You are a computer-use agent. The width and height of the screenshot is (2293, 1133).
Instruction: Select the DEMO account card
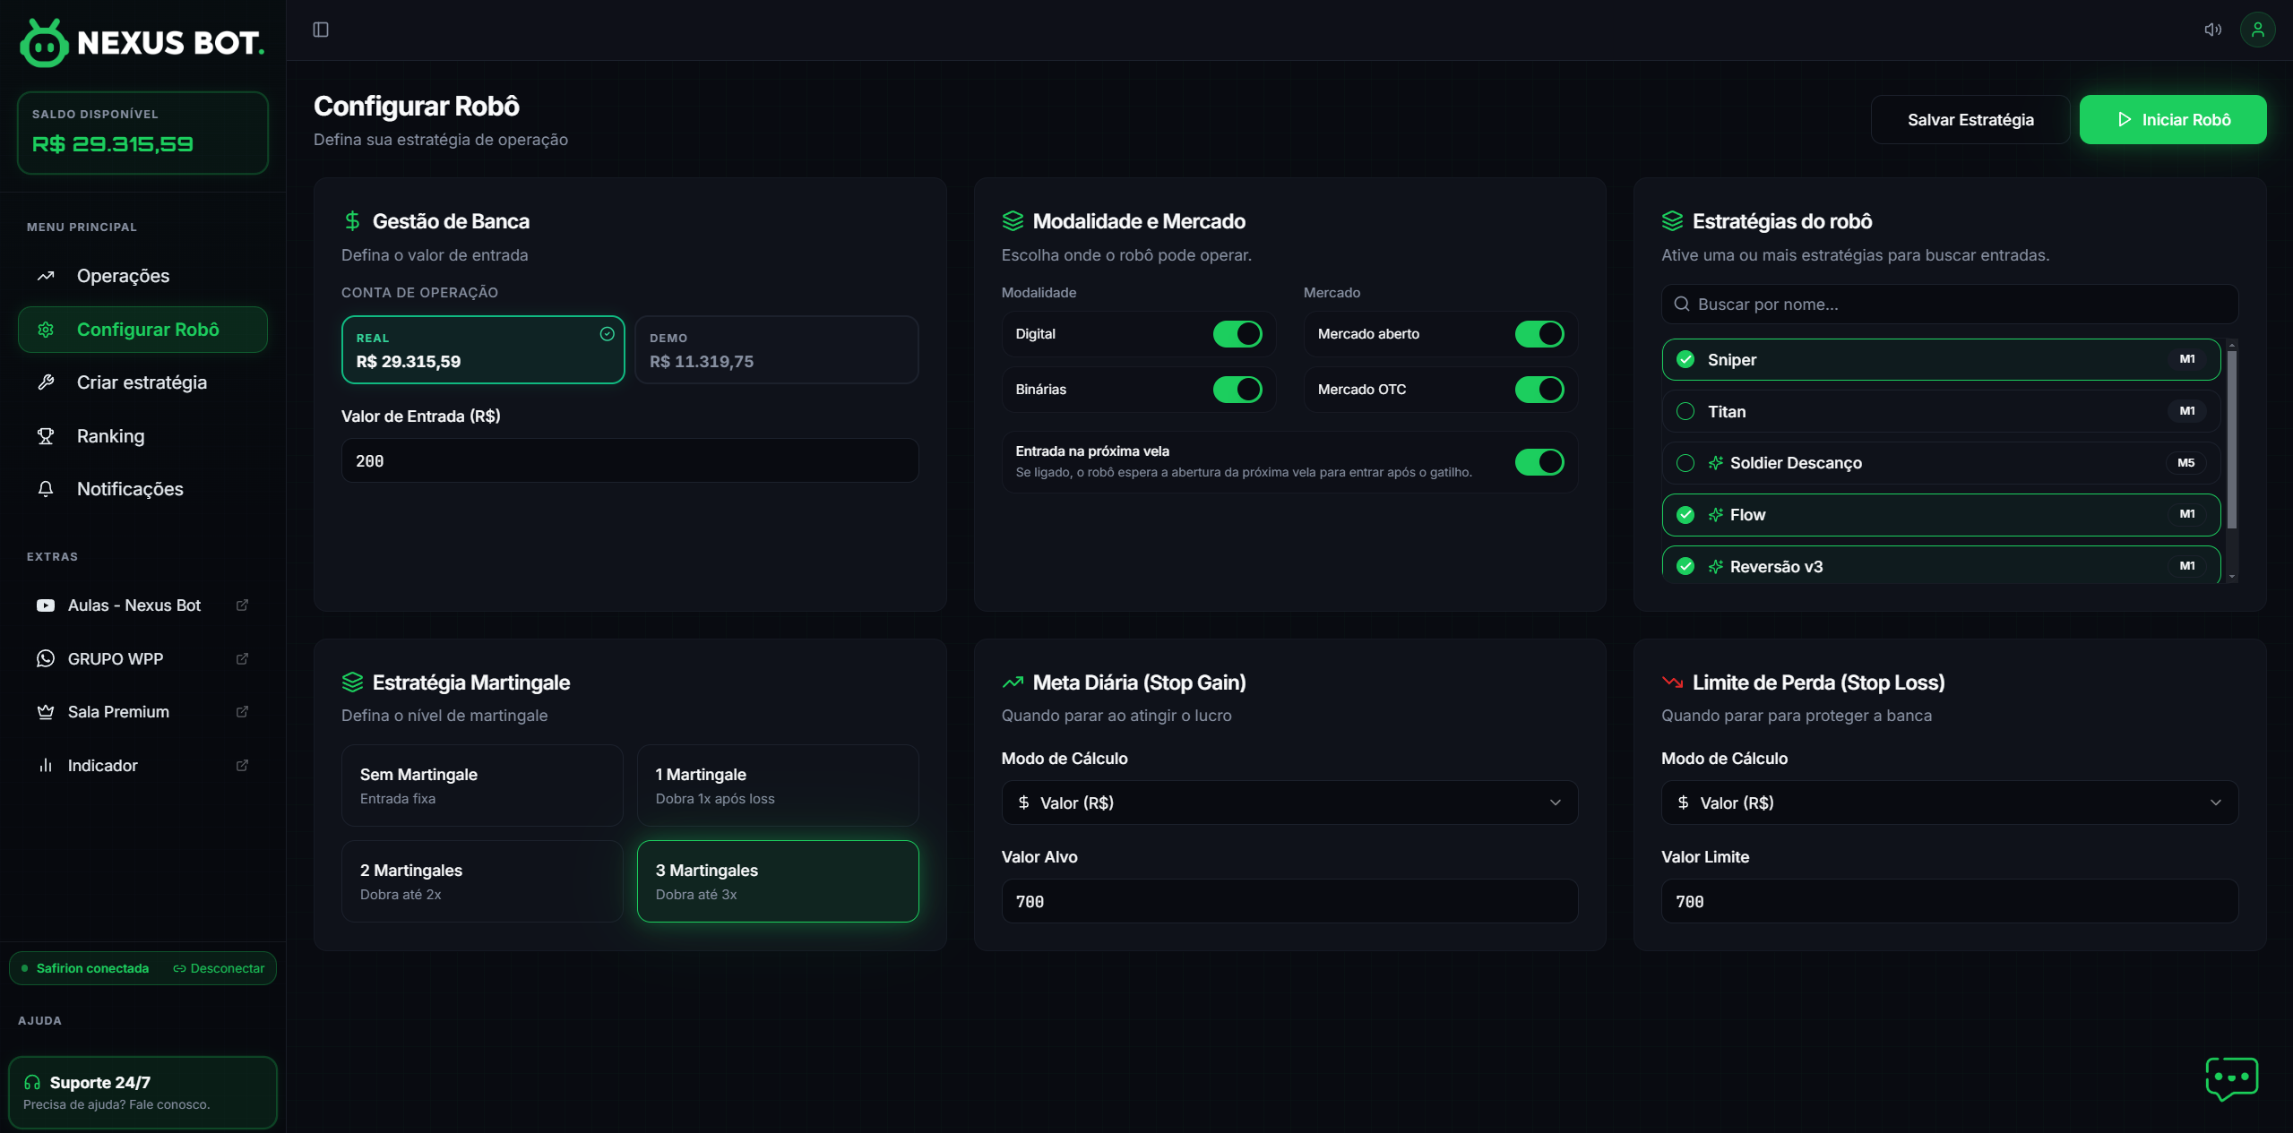coord(776,350)
